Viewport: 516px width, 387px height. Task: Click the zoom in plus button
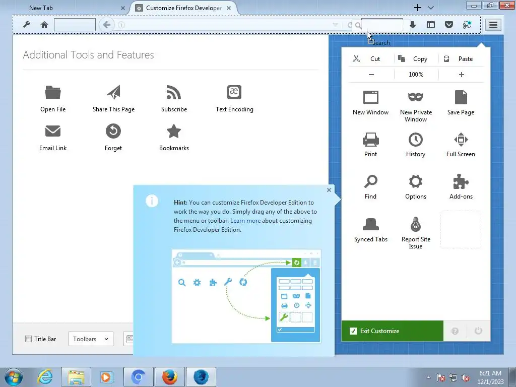462,75
